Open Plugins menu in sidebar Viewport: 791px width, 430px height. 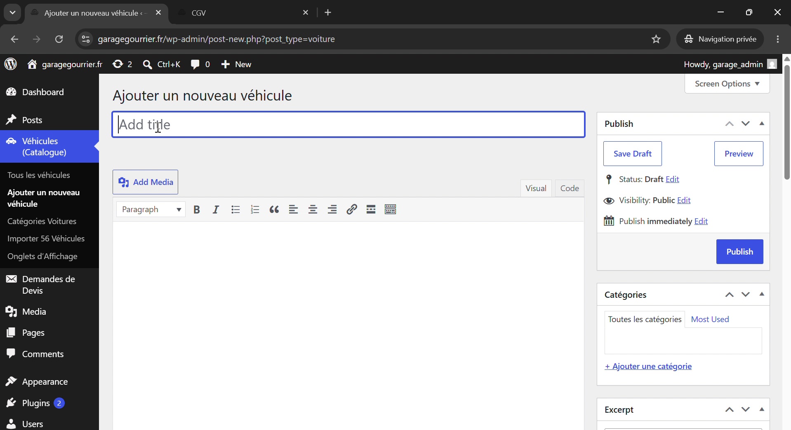(x=49, y=403)
